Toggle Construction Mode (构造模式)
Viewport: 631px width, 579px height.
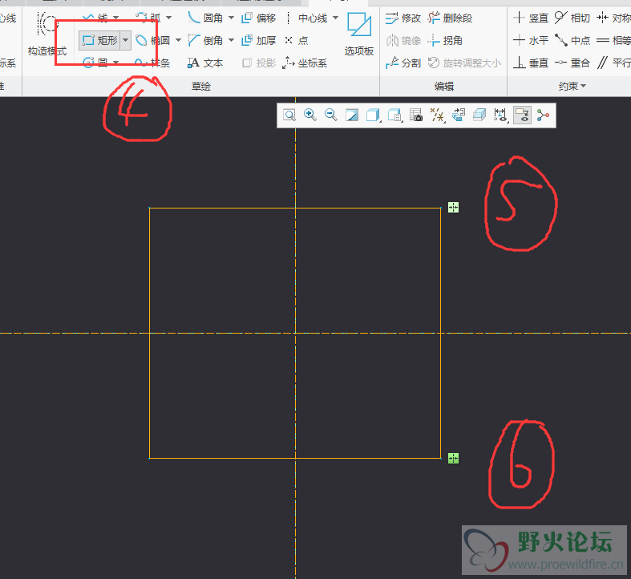(47, 34)
